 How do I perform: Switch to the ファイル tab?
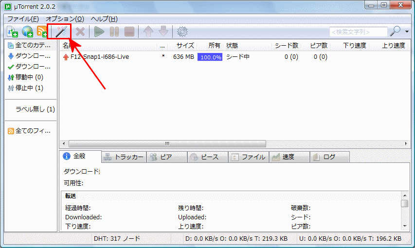coord(249,157)
